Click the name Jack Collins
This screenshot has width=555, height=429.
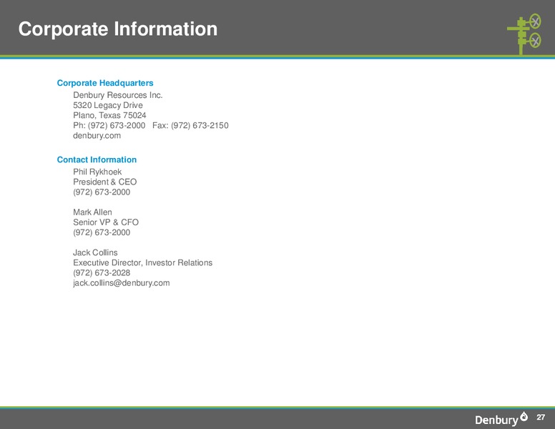[95, 252]
